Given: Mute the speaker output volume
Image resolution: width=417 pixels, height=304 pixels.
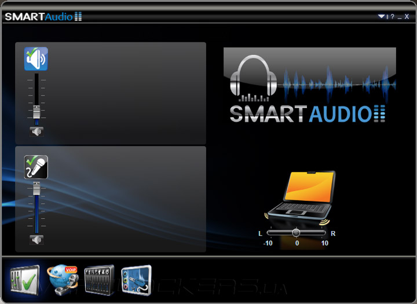Looking at the screenshot, I should coord(36,131).
